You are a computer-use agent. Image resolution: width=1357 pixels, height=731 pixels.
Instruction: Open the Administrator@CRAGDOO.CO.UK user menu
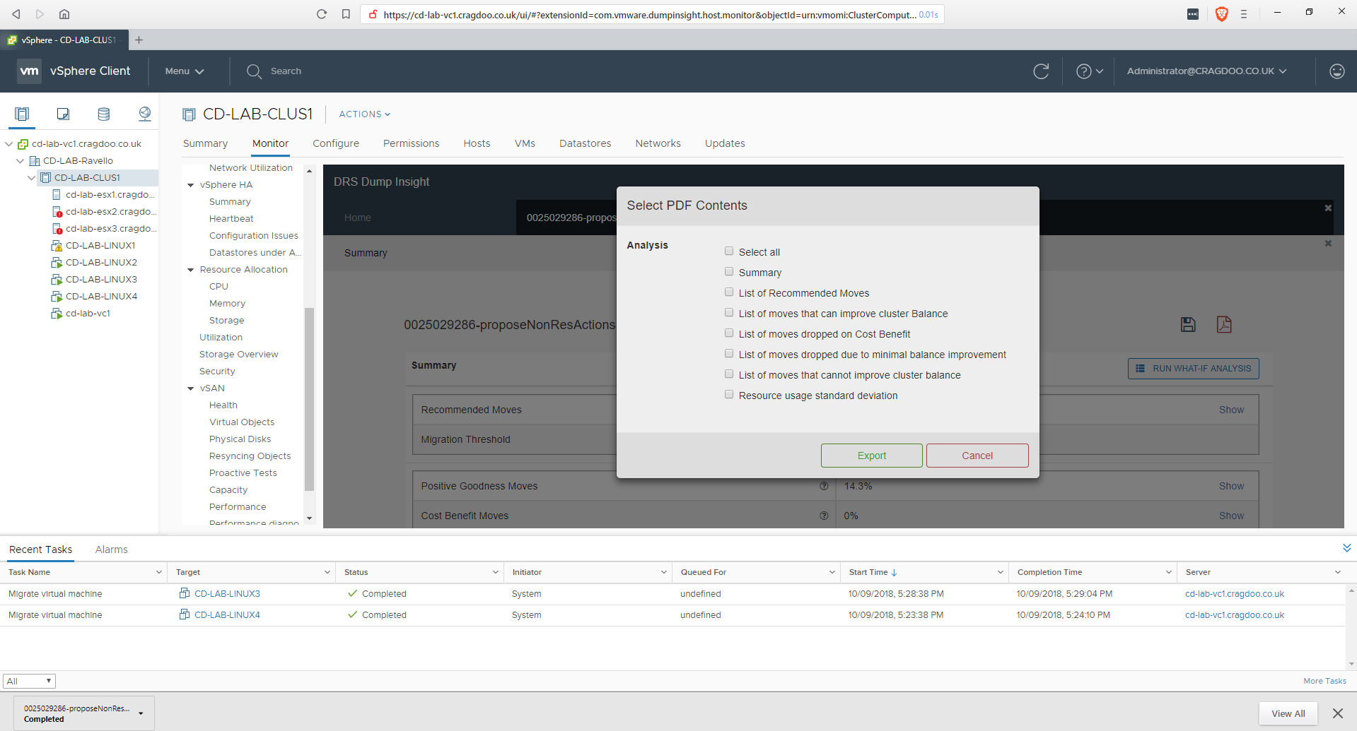coord(1206,71)
